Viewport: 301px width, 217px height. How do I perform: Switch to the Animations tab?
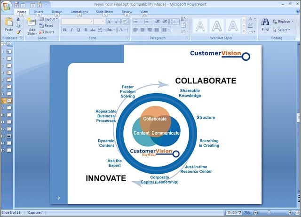79,12
